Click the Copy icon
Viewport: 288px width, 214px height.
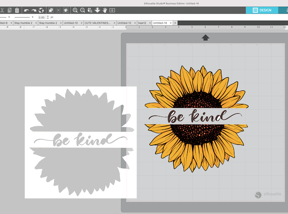pyautogui.click(x=9, y=10)
